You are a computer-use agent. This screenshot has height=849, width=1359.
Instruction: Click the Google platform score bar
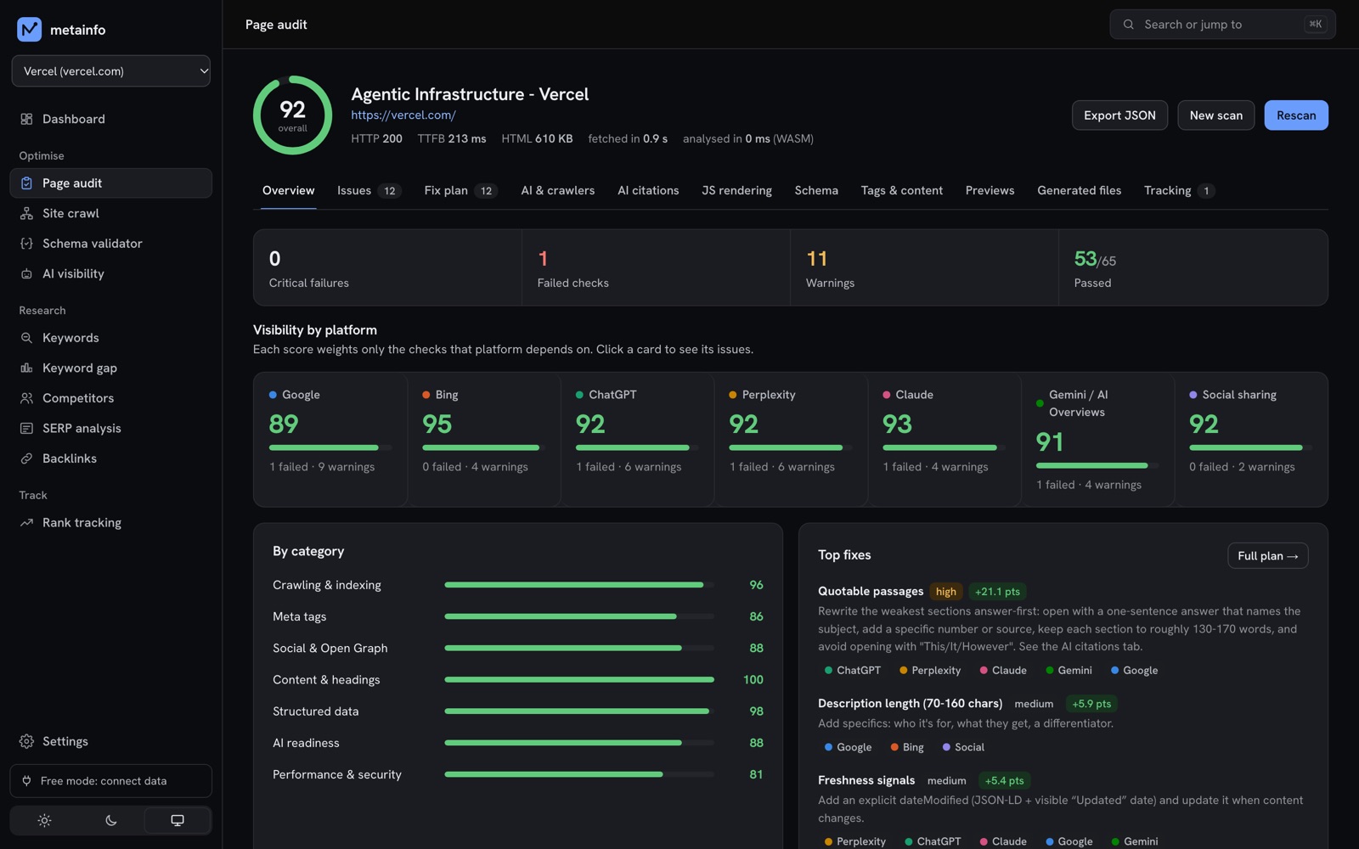(330, 447)
